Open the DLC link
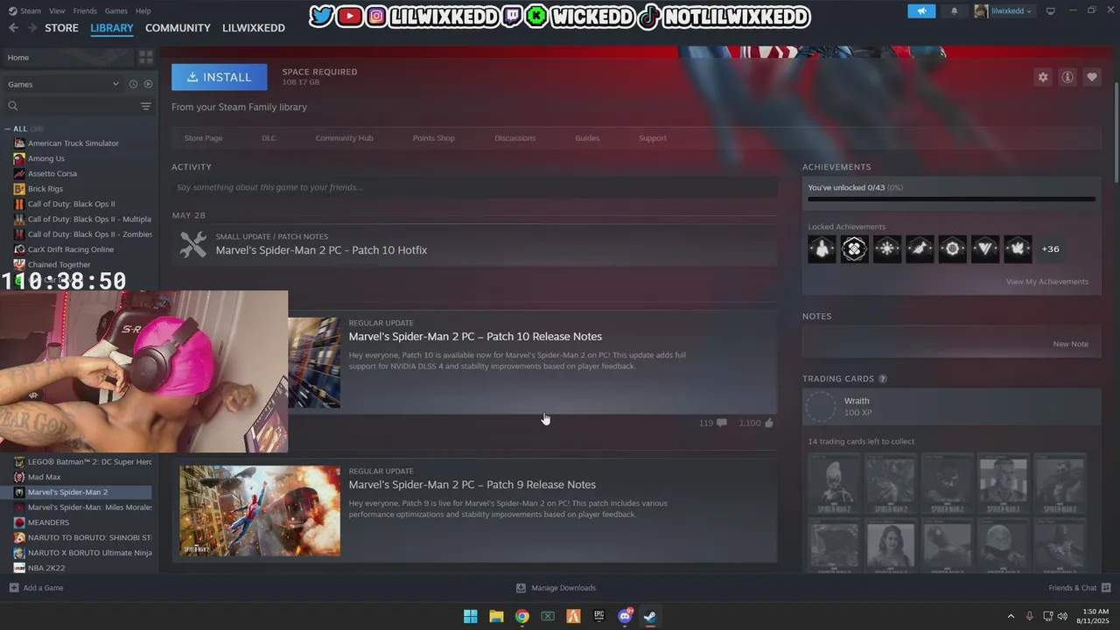This screenshot has height=630, width=1120. [x=269, y=138]
